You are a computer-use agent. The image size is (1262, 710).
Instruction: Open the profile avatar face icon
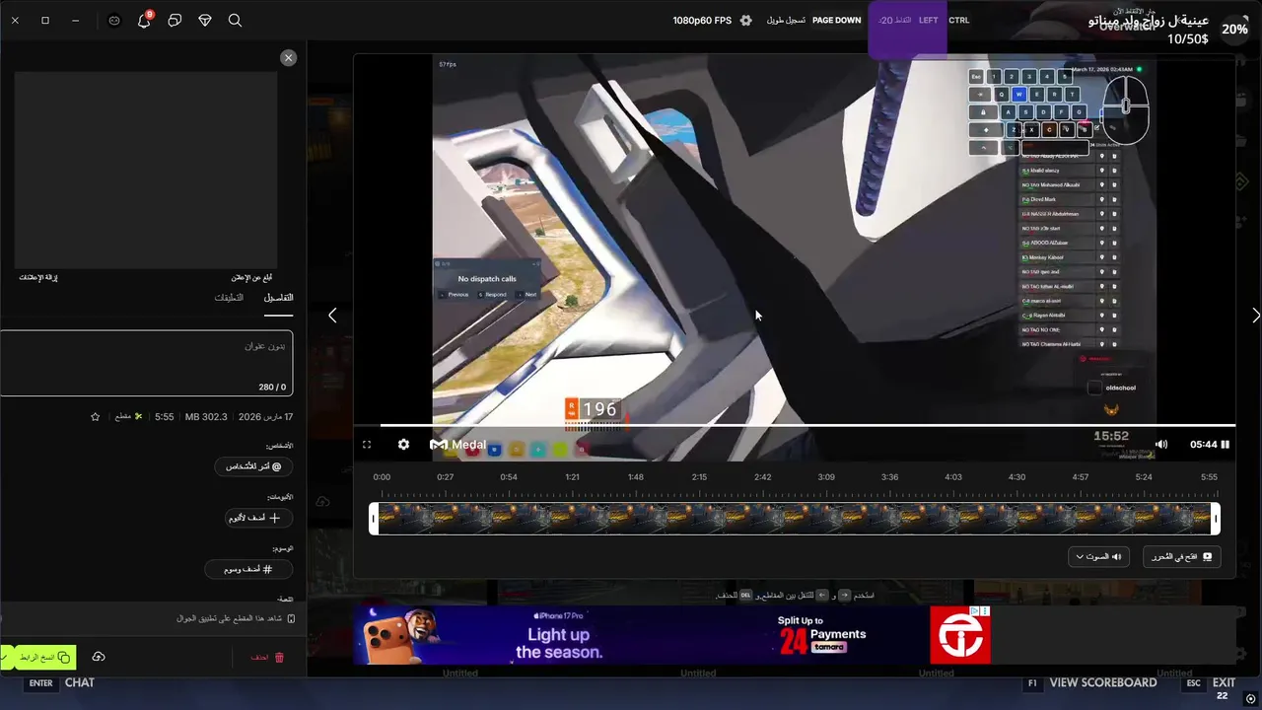tap(114, 20)
